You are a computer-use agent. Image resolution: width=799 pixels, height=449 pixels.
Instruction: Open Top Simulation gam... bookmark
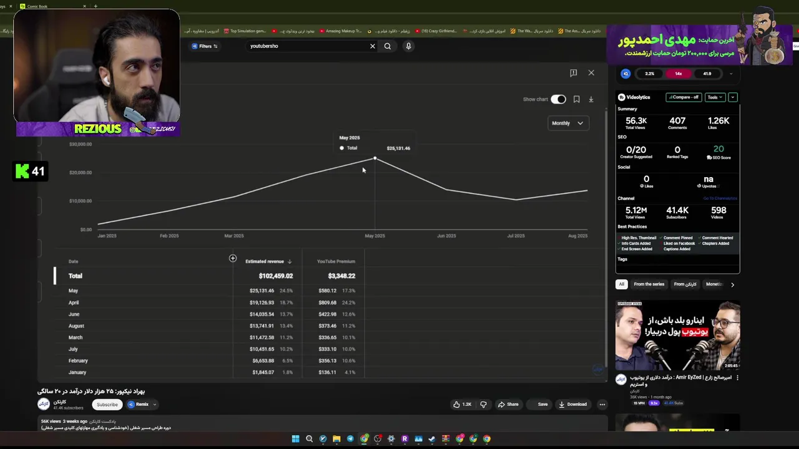244,31
